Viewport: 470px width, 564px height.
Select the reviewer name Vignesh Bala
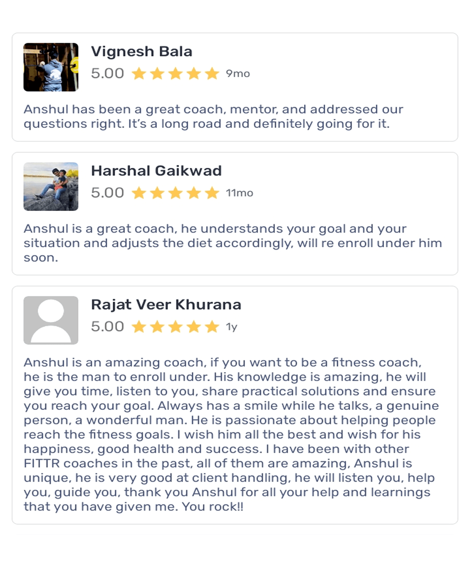(141, 51)
